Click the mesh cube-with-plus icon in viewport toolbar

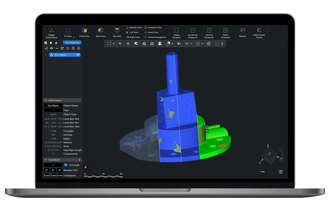point(144,43)
